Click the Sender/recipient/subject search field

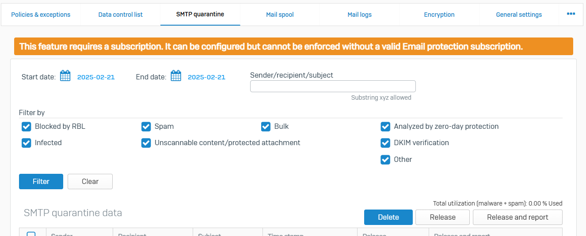333,86
